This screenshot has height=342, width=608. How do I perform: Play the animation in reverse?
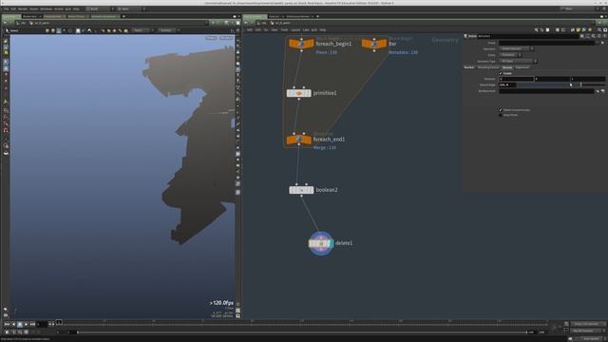coord(13,324)
